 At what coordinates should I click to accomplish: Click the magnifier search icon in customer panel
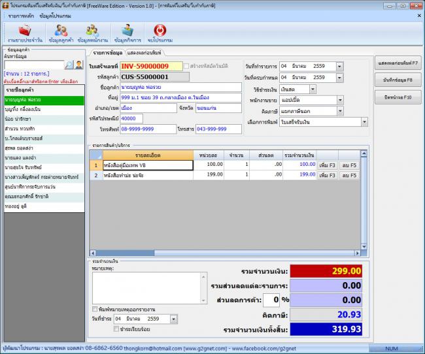pyautogui.click(x=69, y=65)
